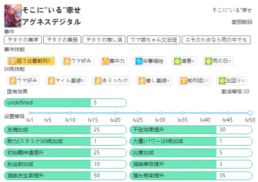Click the 友情加成 stat bar

64,129
